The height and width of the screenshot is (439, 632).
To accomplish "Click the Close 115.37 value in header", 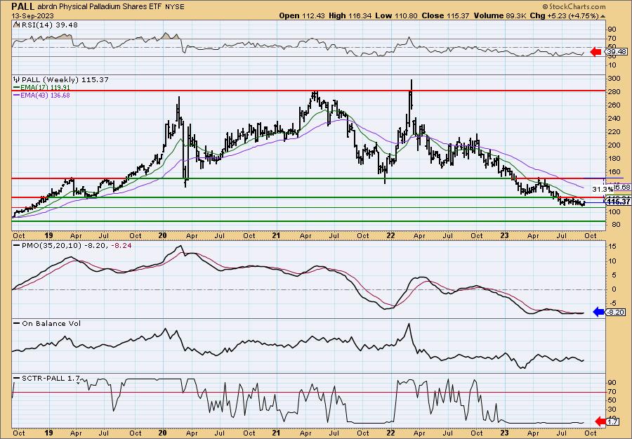I will [445, 15].
